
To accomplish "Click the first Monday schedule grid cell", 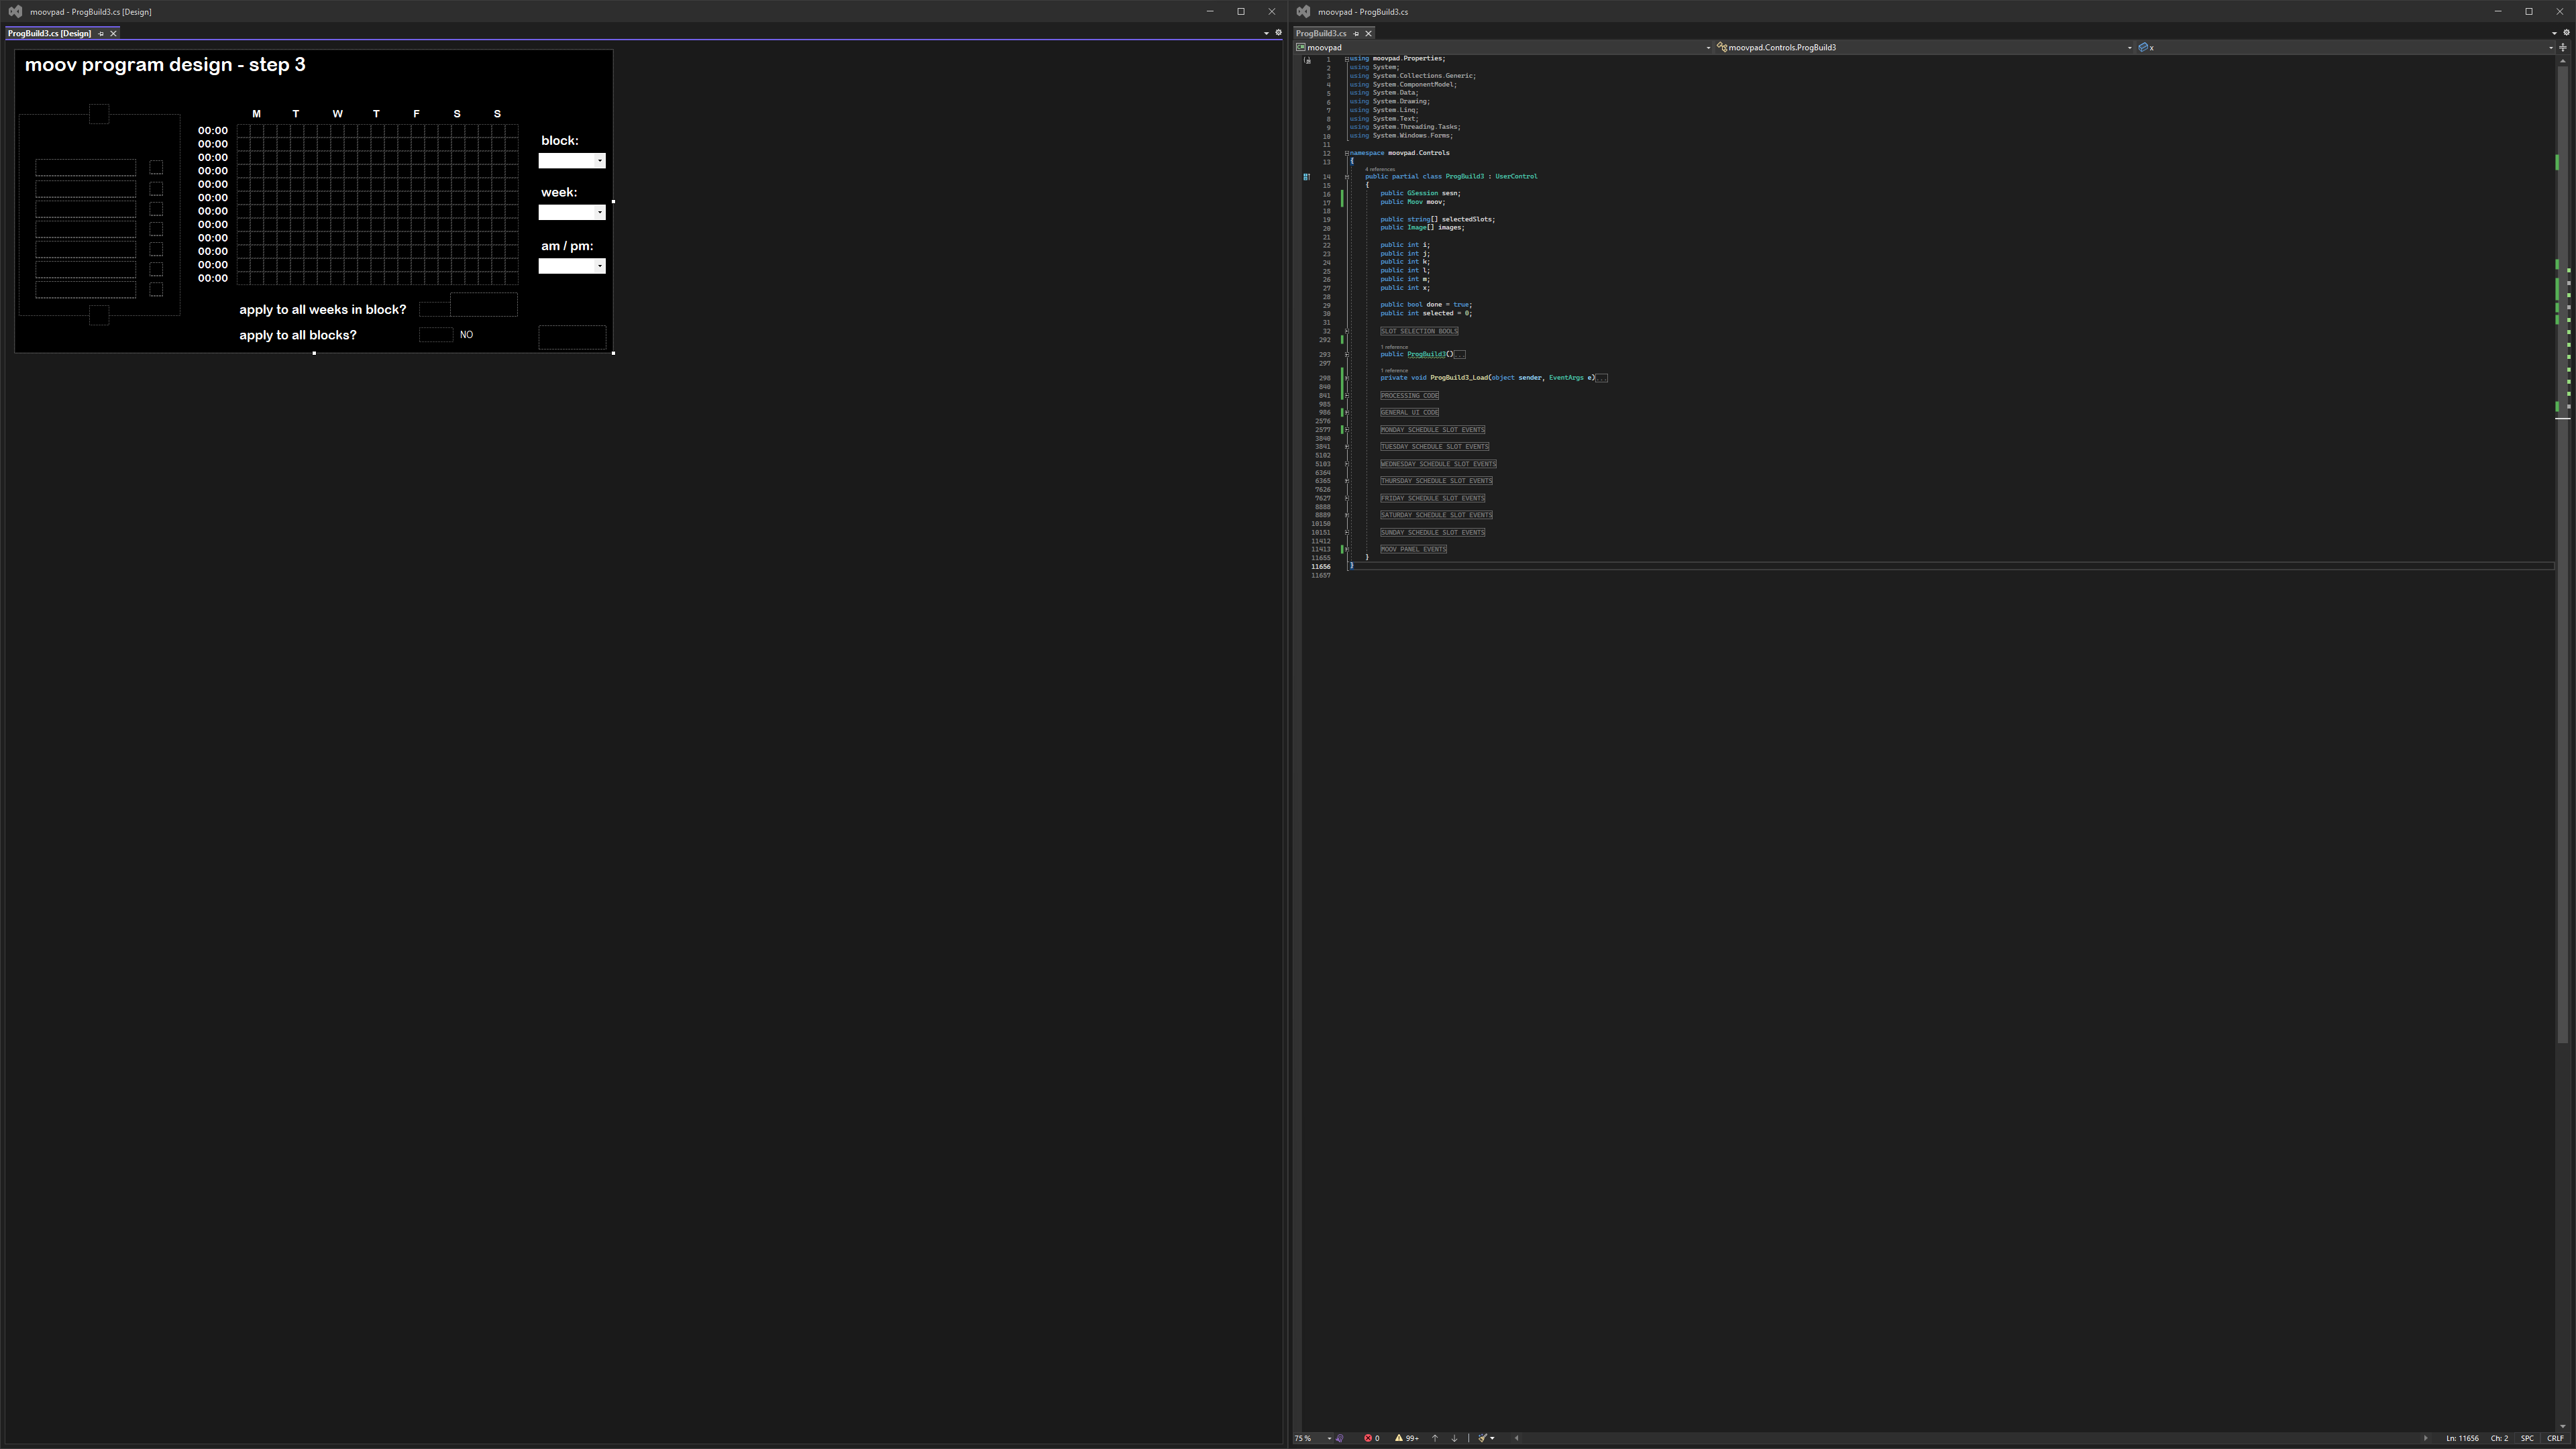I will [243, 131].
